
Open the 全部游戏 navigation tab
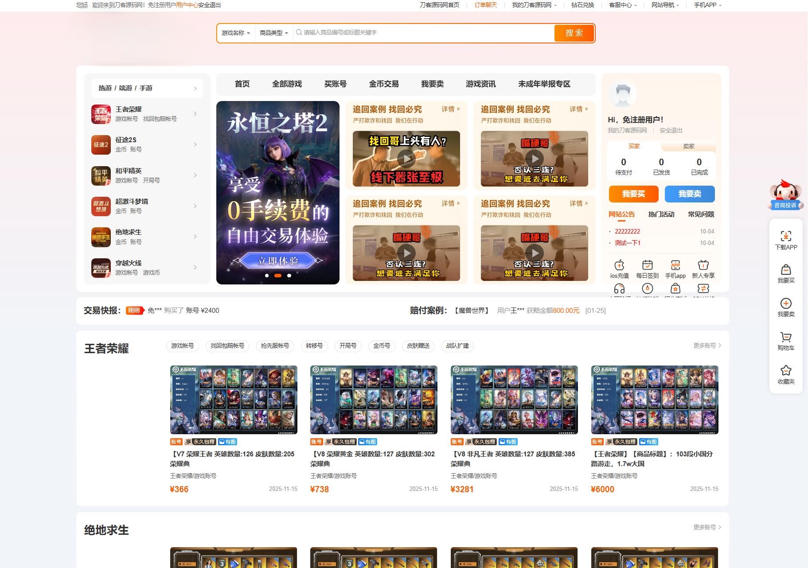(x=287, y=84)
